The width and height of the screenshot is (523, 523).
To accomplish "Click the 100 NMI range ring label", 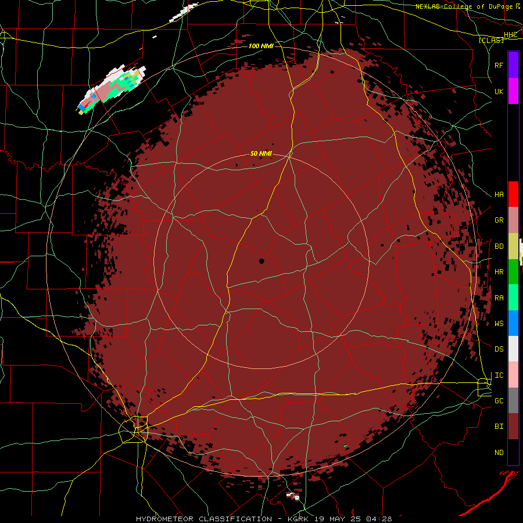I will (261, 46).
